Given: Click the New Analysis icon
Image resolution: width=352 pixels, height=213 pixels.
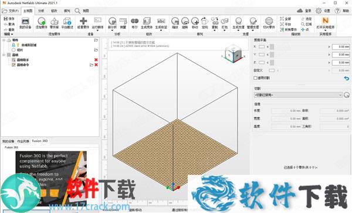Looking at the screenshot, I should (x=112, y=21).
